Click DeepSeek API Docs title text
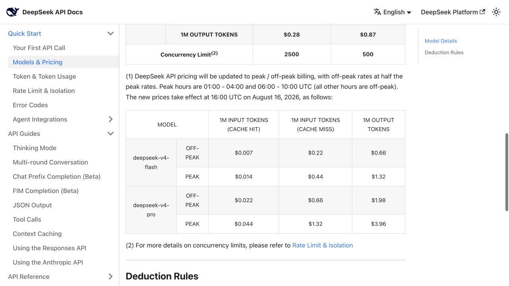 coord(52,12)
